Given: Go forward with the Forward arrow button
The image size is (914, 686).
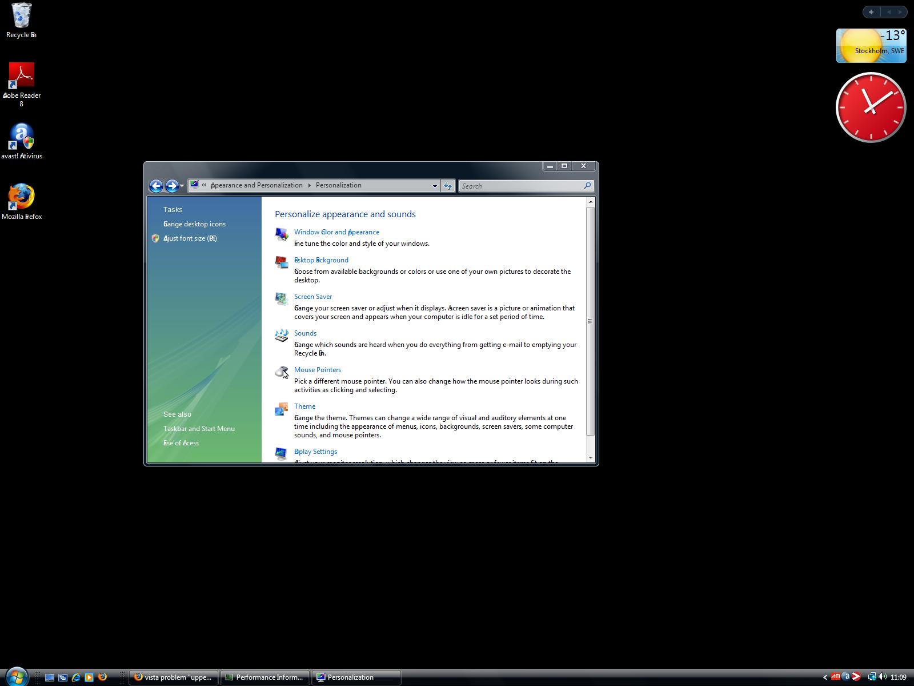Looking at the screenshot, I should 171,186.
